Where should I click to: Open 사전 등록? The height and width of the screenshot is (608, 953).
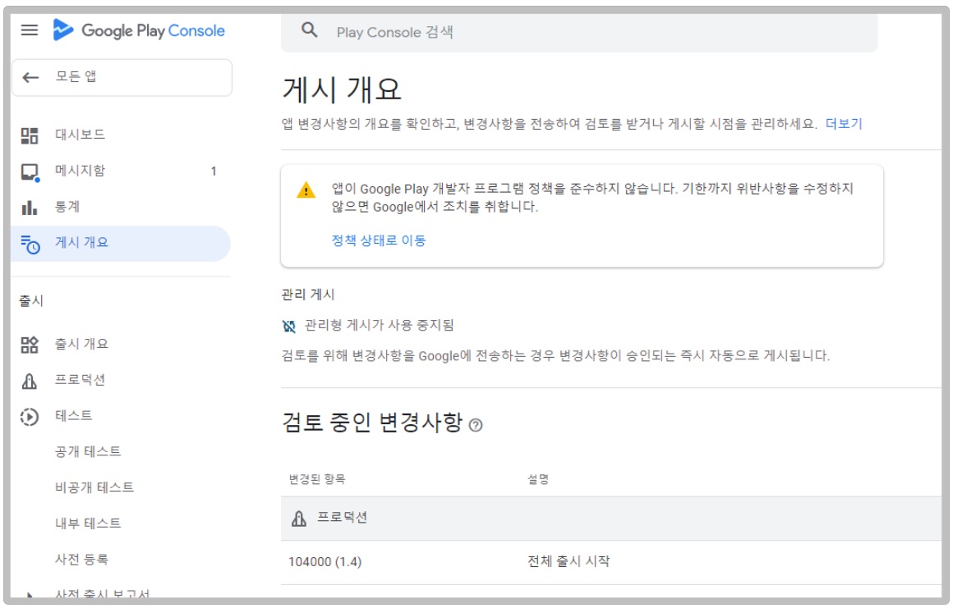coord(81,559)
